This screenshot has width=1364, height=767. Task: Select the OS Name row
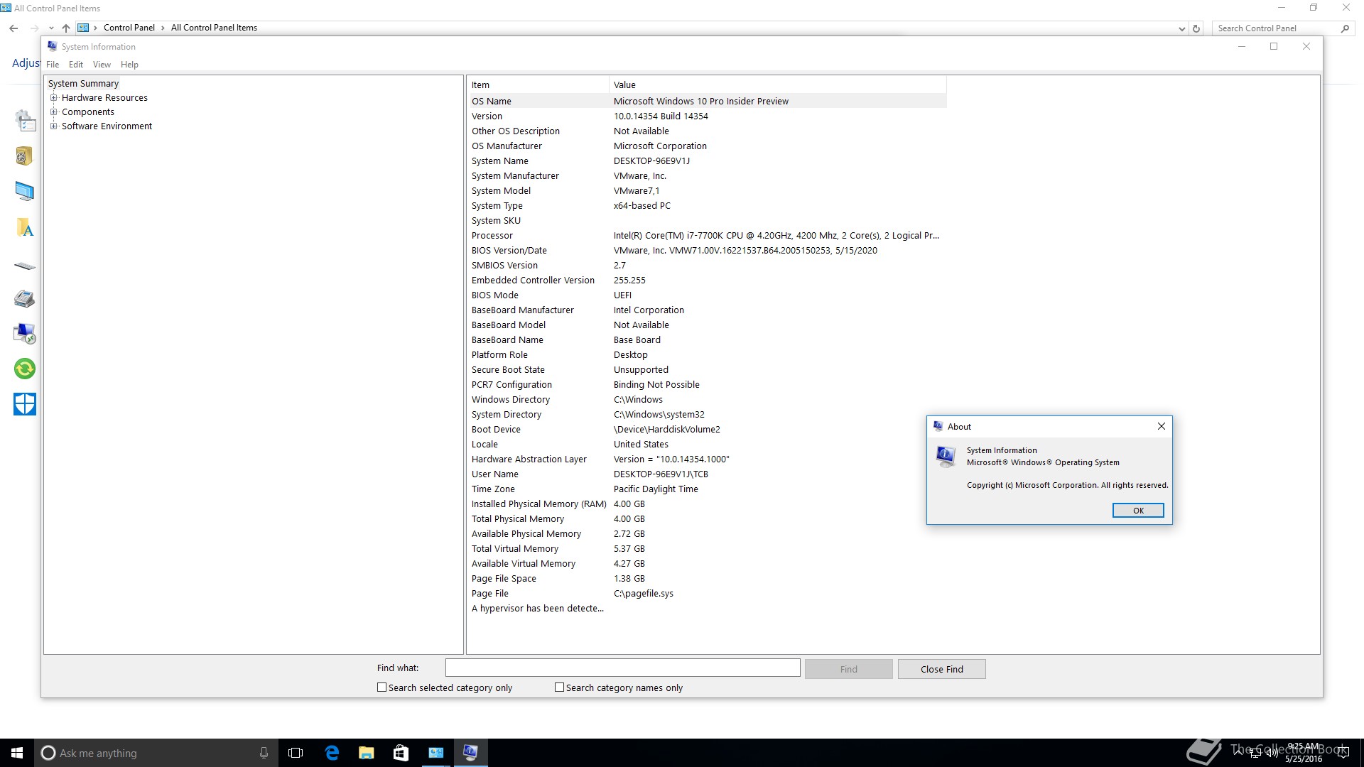(x=708, y=101)
